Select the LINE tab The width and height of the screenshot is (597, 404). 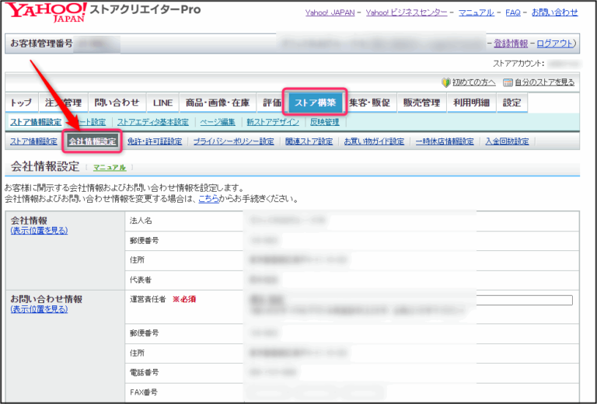(162, 103)
